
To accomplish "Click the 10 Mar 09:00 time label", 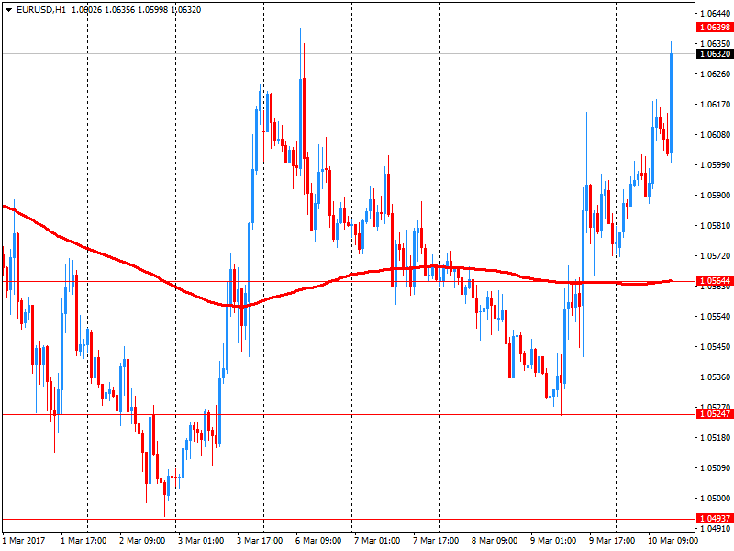I will 673,540.
